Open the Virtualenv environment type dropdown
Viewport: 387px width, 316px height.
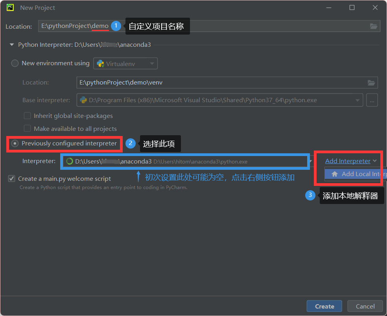tap(125, 64)
